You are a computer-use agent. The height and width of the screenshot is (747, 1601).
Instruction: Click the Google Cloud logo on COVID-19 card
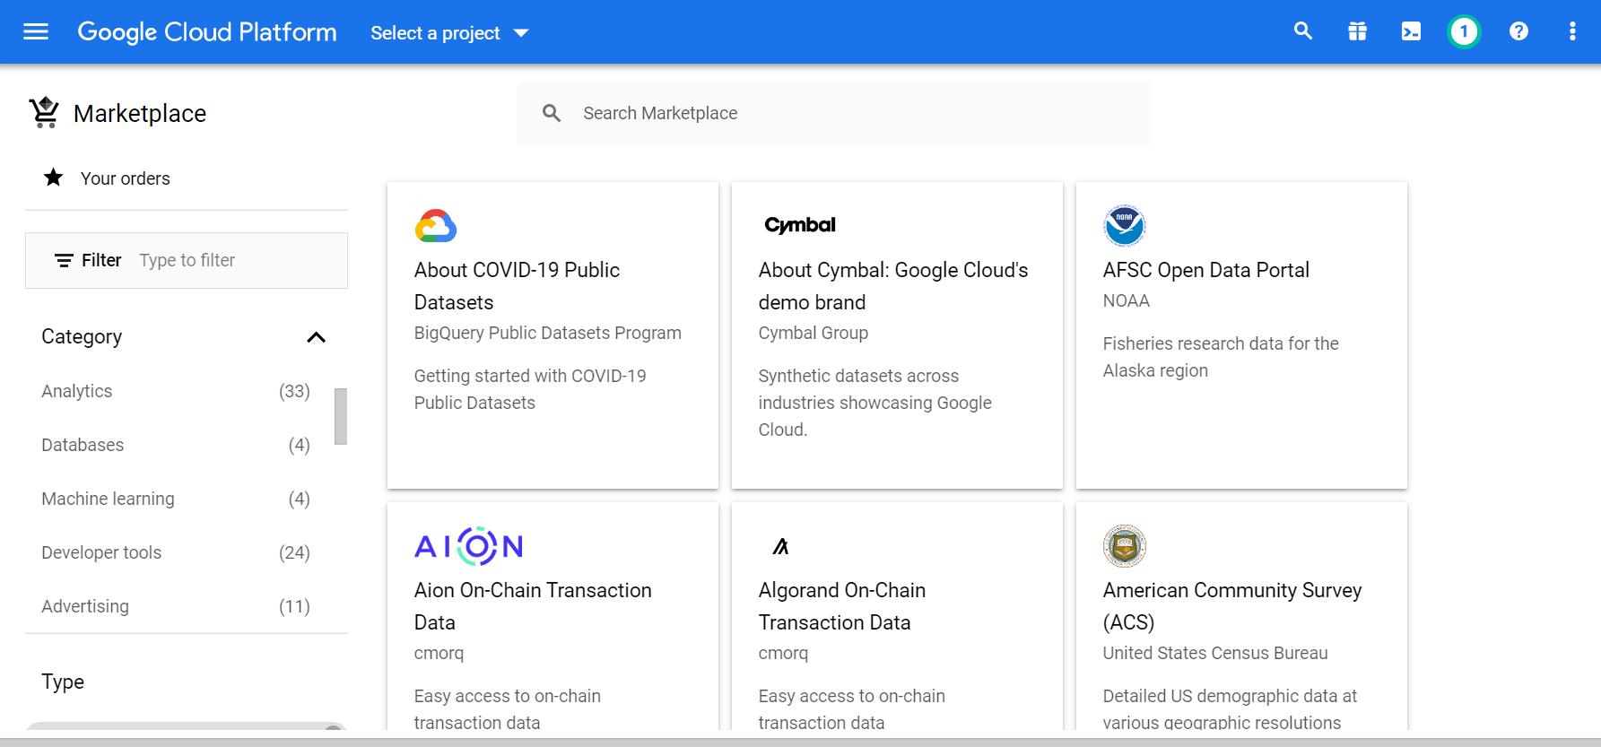click(436, 225)
